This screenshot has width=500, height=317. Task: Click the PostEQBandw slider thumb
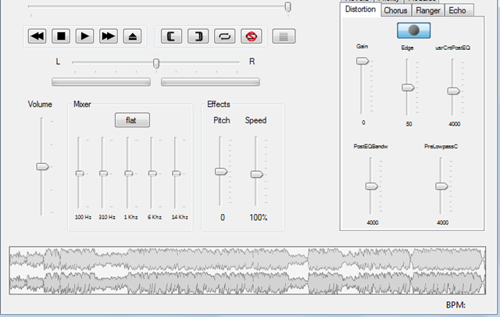372,186
